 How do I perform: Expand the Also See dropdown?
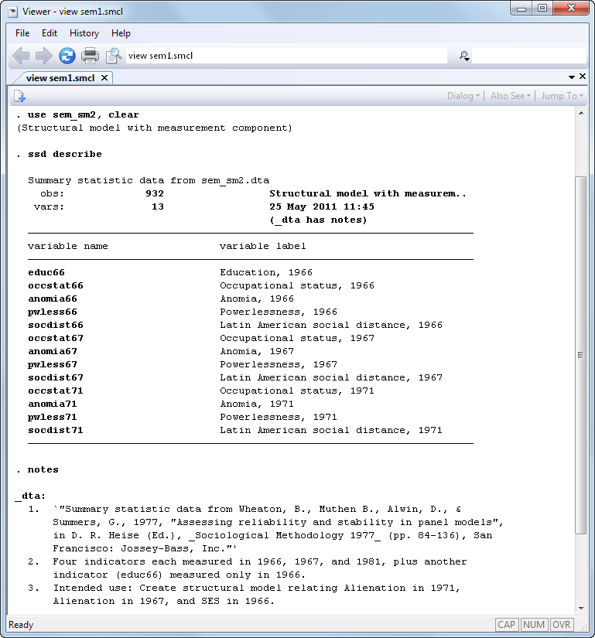511,96
